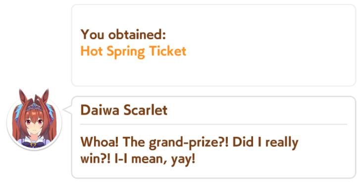
Task: Click the left horse ear on avatar
Action: tap(23, 97)
